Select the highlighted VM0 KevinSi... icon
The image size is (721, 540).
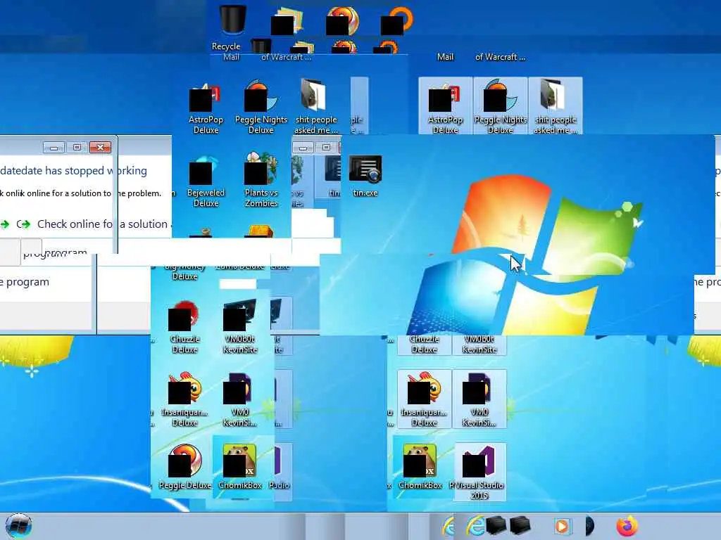(479, 399)
